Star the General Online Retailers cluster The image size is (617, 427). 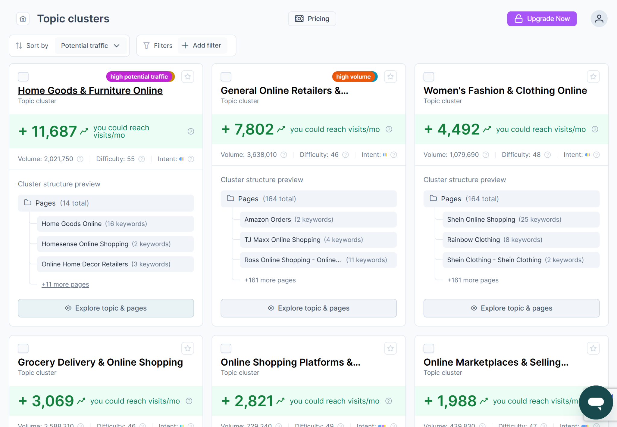pos(390,77)
